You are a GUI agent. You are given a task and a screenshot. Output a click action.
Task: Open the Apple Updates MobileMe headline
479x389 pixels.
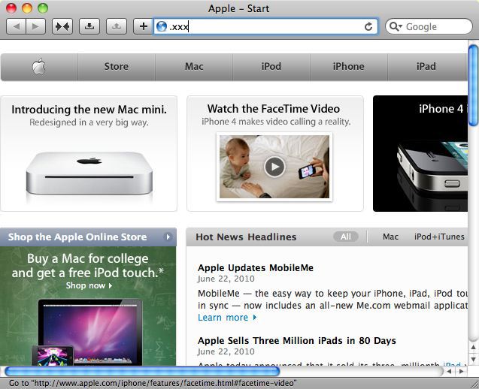pyautogui.click(x=256, y=268)
